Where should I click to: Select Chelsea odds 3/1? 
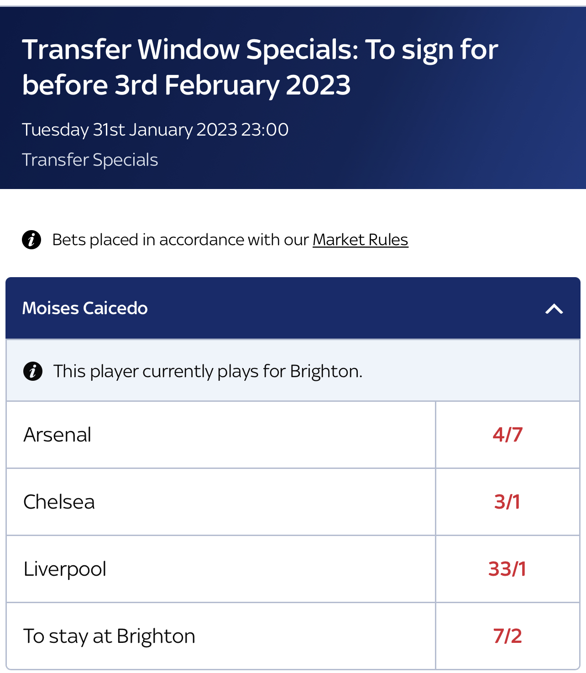coord(508,502)
